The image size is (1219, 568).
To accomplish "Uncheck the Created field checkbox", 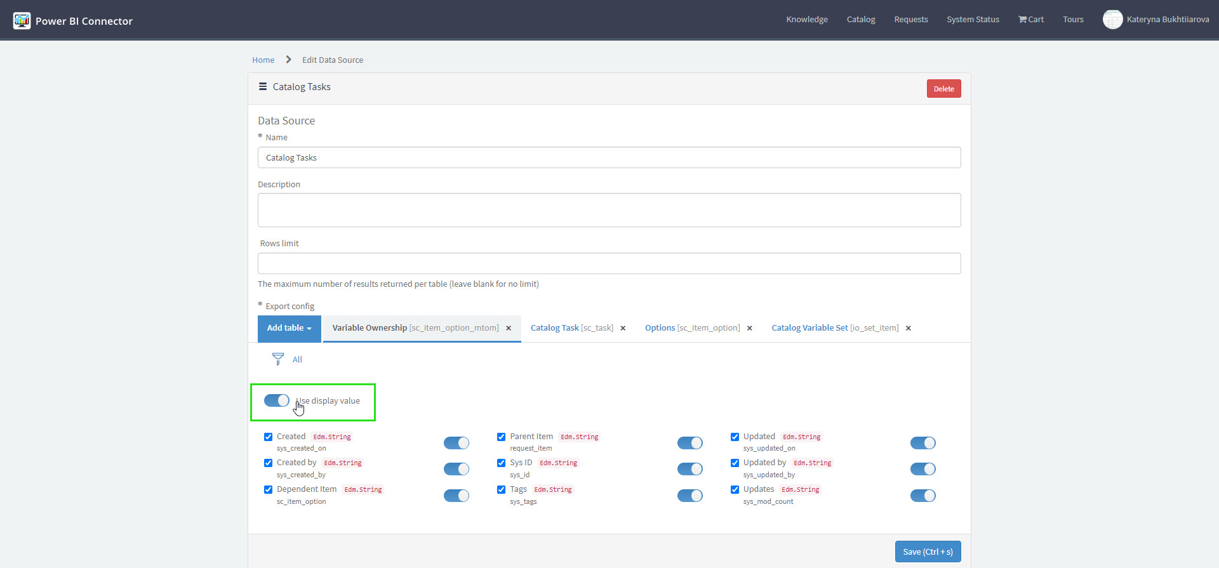I will [268, 437].
